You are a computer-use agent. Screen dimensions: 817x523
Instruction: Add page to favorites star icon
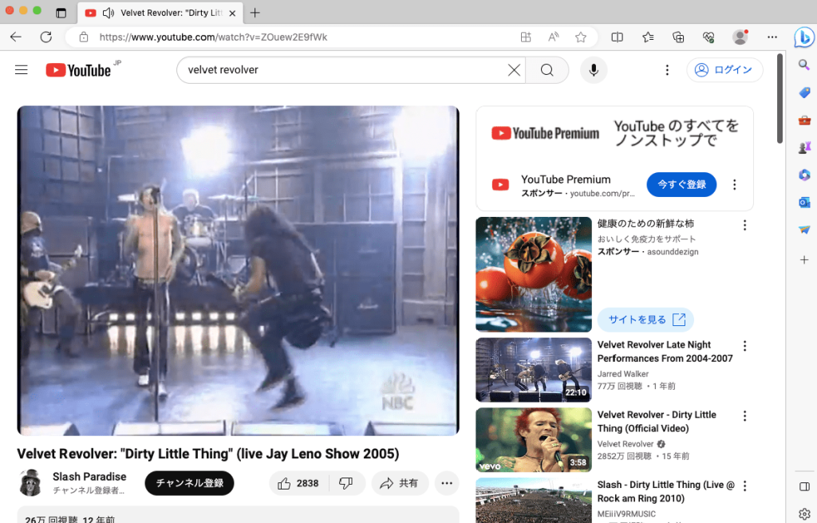[581, 37]
